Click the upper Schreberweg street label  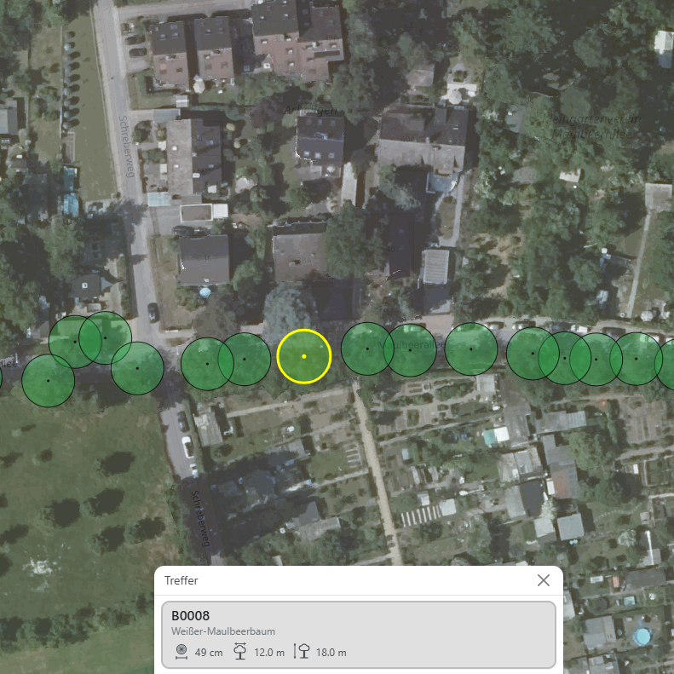126,147
